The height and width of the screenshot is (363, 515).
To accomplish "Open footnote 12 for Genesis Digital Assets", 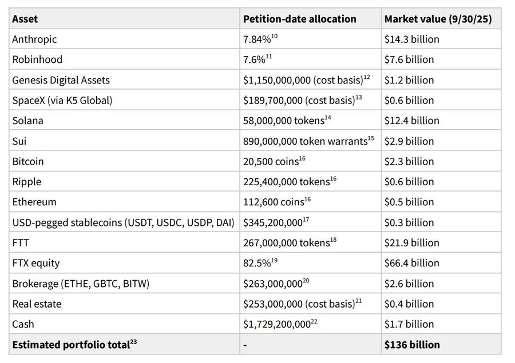I will tap(367, 77).
